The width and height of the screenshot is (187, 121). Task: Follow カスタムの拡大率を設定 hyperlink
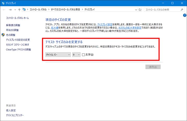pos(130,28)
